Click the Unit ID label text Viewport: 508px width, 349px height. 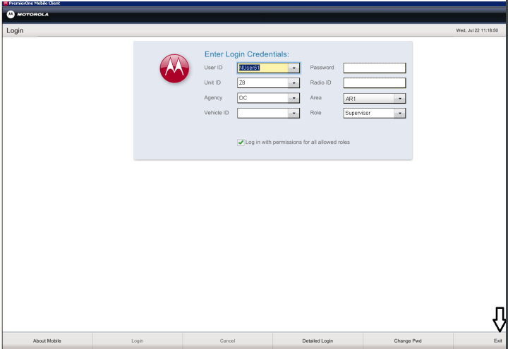[212, 82]
